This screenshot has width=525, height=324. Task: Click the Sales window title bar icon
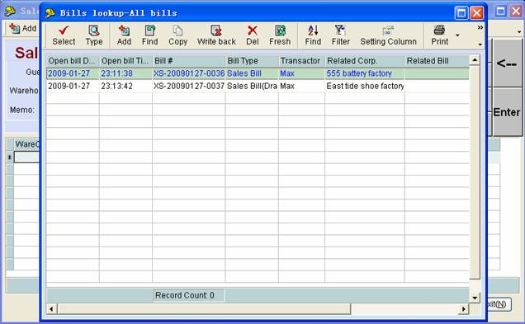pyautogui.click(x=11, y=11)
